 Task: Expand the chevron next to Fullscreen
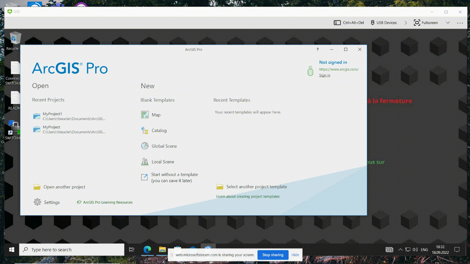(x=448, y=23)
